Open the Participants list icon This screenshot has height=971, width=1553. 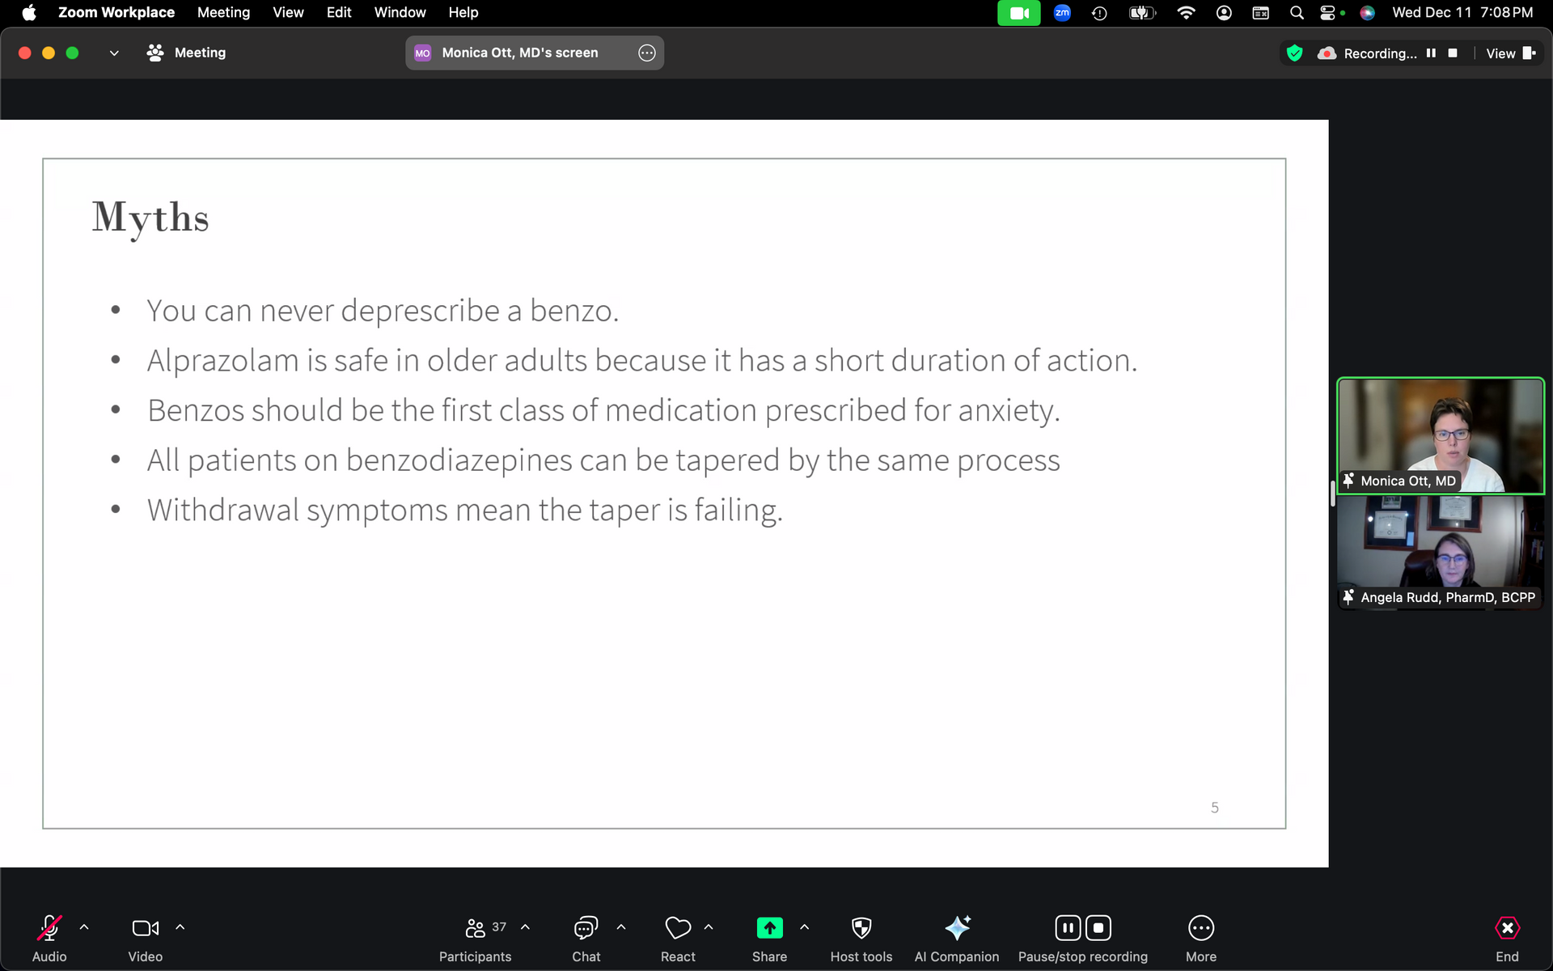476,928
